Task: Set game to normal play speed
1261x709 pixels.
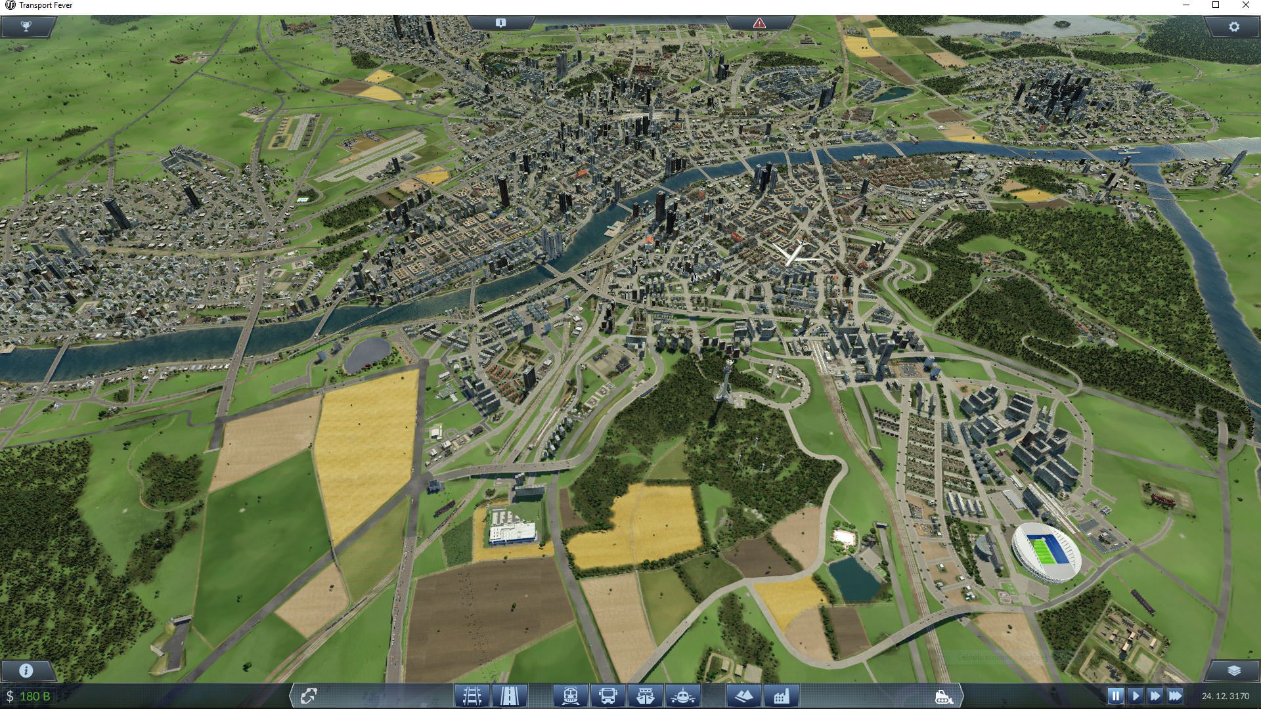Action: coord(1135,695)
